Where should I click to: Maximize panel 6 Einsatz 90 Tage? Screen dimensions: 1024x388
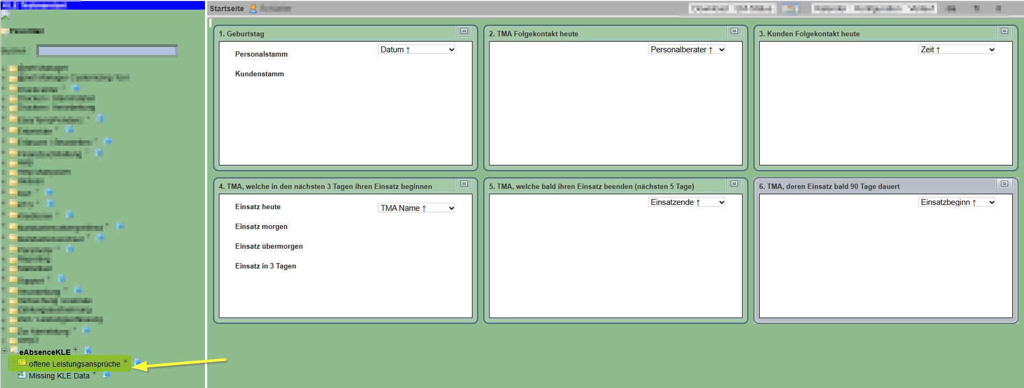click(1004, 184)
